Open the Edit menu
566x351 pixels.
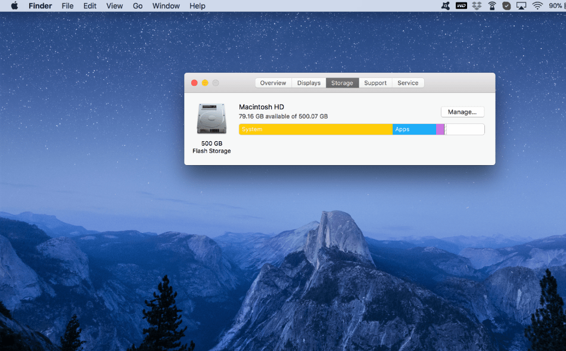click(90, 6)
